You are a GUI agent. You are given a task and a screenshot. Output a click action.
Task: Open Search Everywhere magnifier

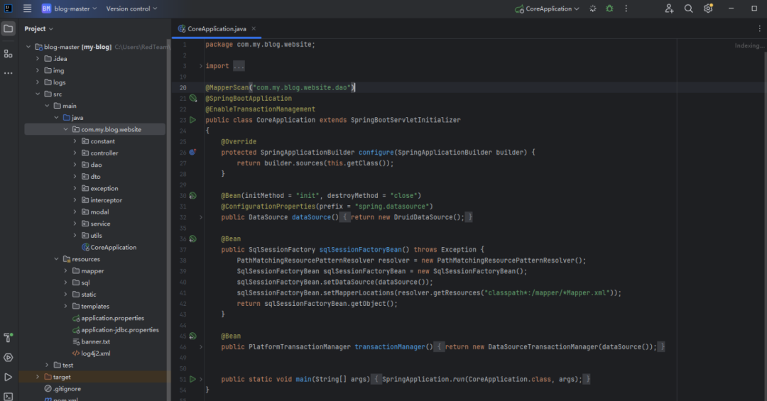tap(688, 9)
